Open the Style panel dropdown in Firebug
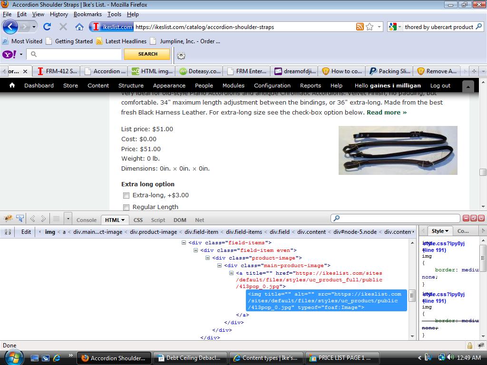Image resolution: width=487 pixels, height=365 pixels. click(x=447, y=231)
